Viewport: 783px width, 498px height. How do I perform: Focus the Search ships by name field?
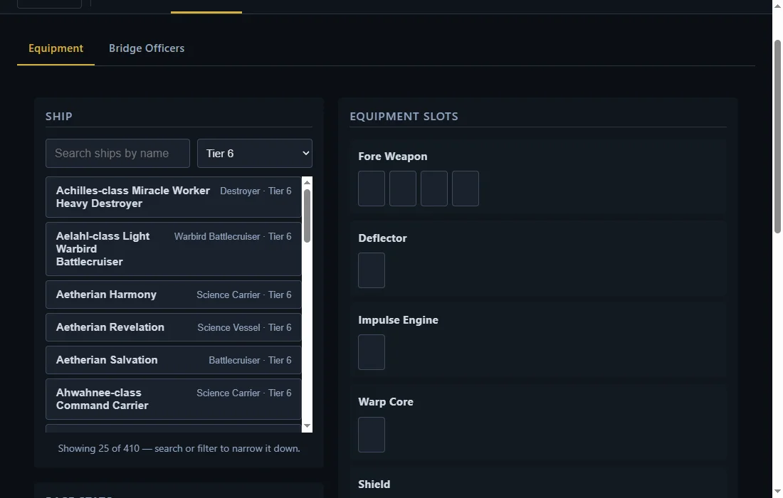(117, 153)
